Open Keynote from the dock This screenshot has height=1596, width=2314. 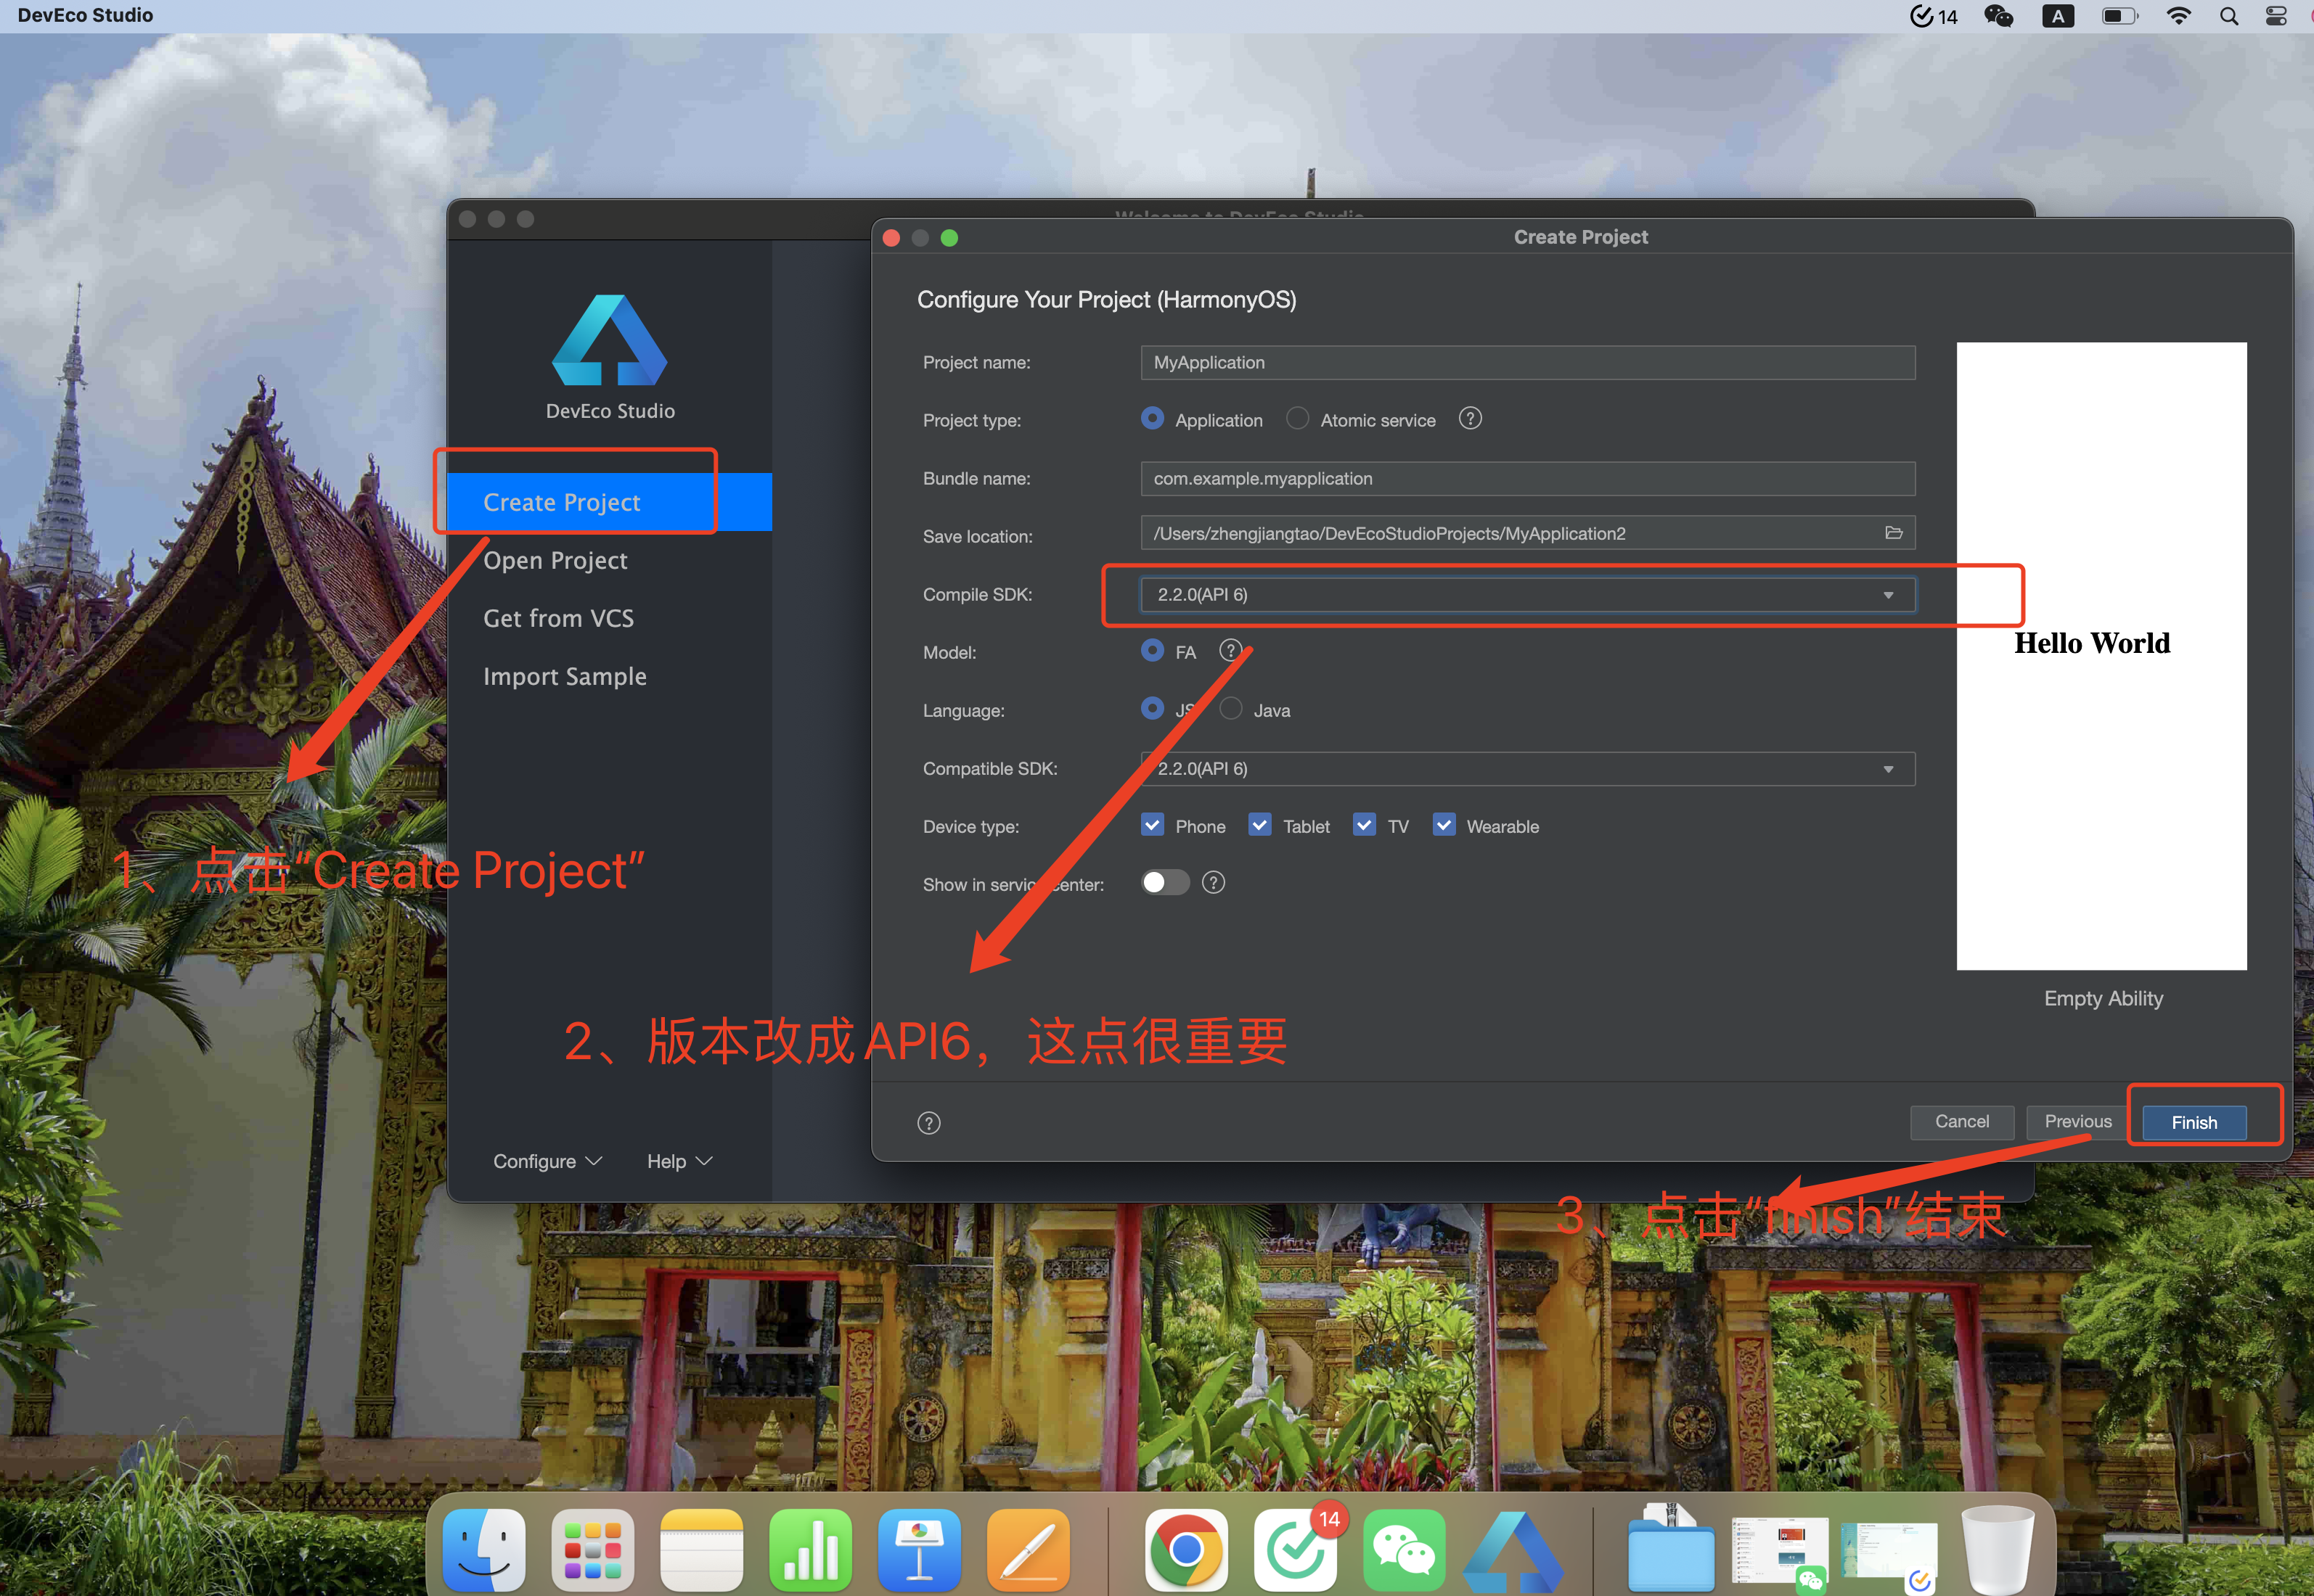(920, 1549)
